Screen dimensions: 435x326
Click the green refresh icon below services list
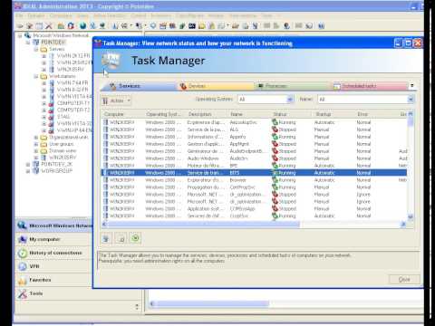[x=135, y=238]
